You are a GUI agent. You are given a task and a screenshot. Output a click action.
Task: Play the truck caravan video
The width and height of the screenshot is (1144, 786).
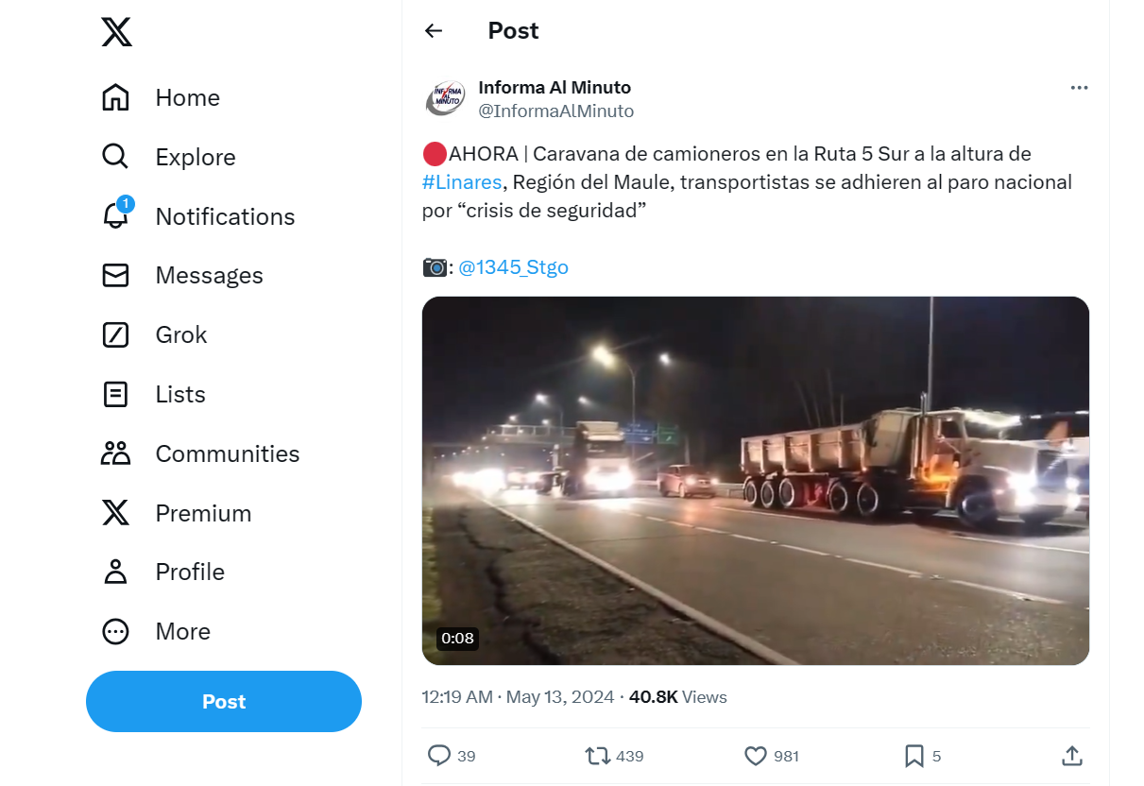coord(756,481)
